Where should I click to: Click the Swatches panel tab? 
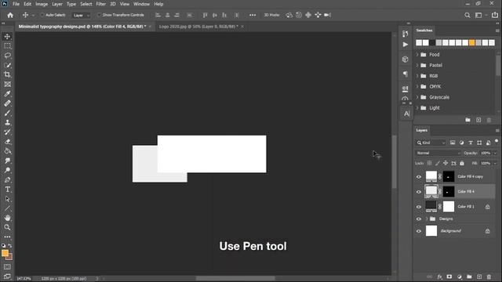point(424,31)
